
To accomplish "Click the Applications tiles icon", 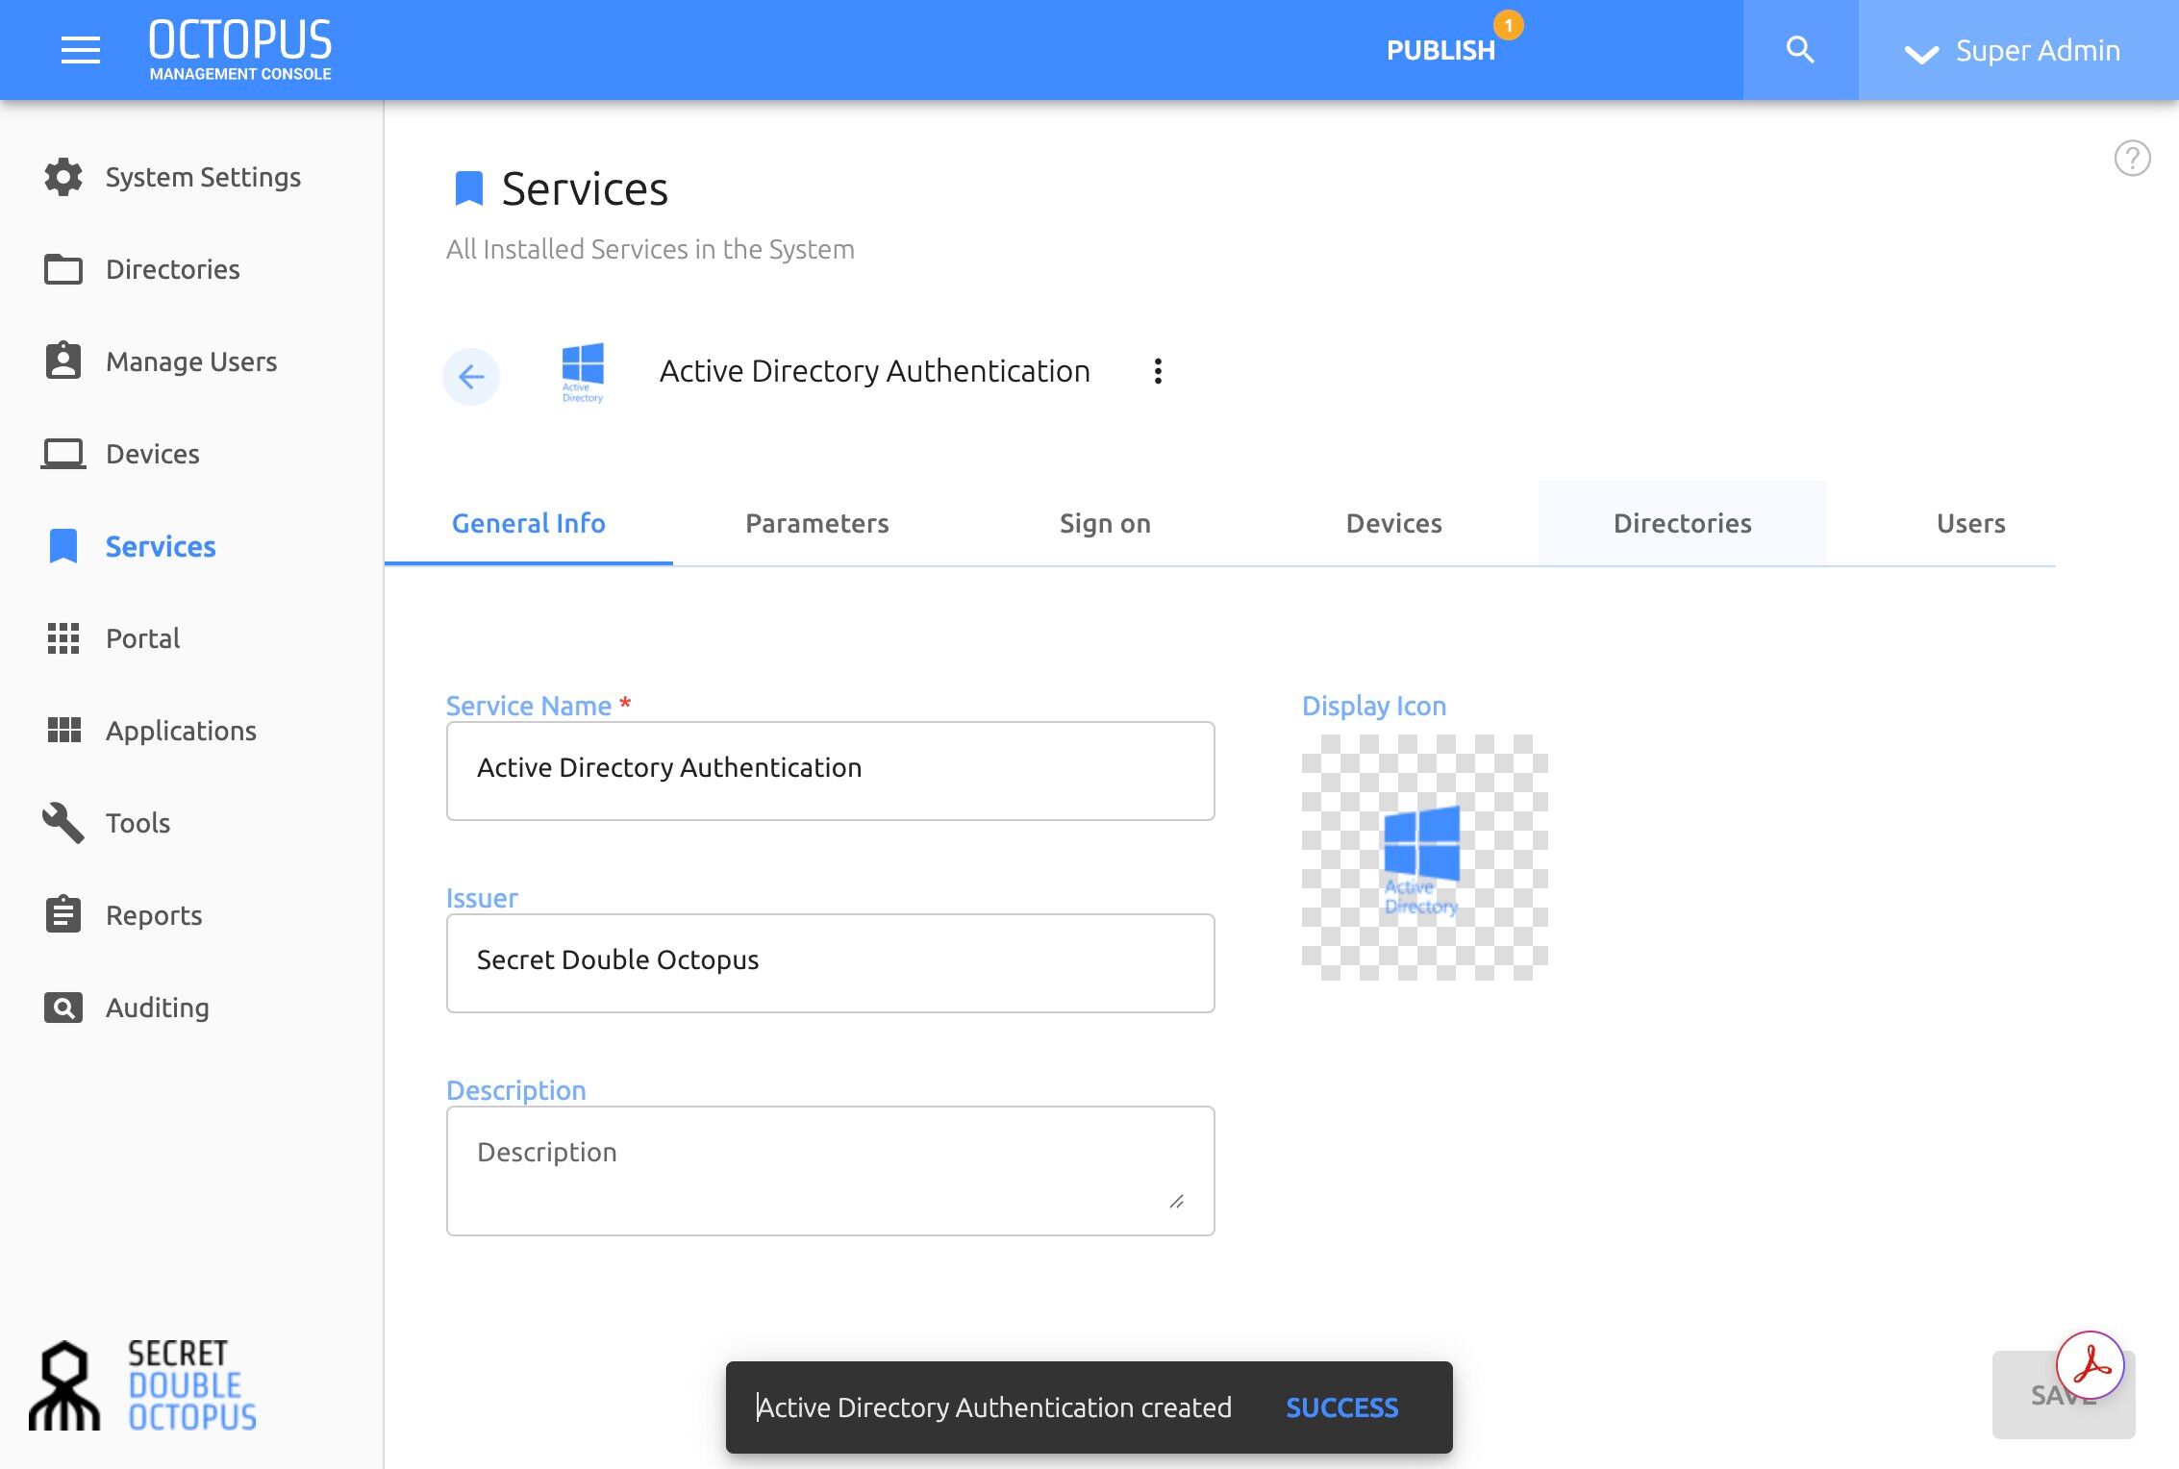I will click(64, 731).
